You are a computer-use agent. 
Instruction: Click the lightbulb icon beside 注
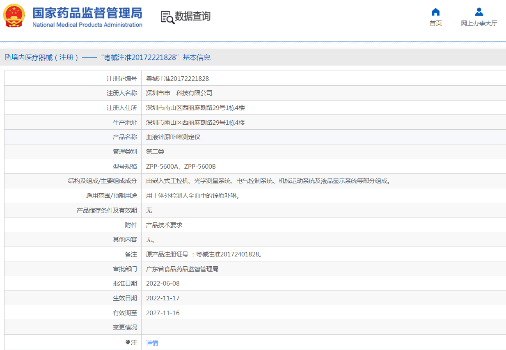pos(128,342)
